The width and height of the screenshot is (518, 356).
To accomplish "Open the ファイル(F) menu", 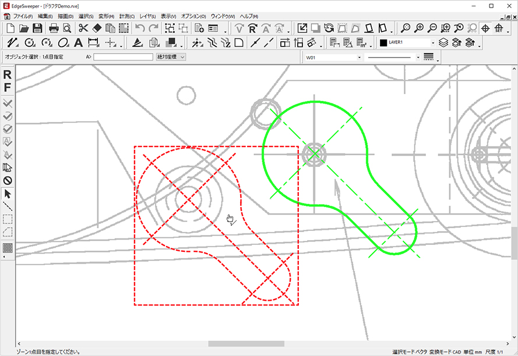I will 23,16.
